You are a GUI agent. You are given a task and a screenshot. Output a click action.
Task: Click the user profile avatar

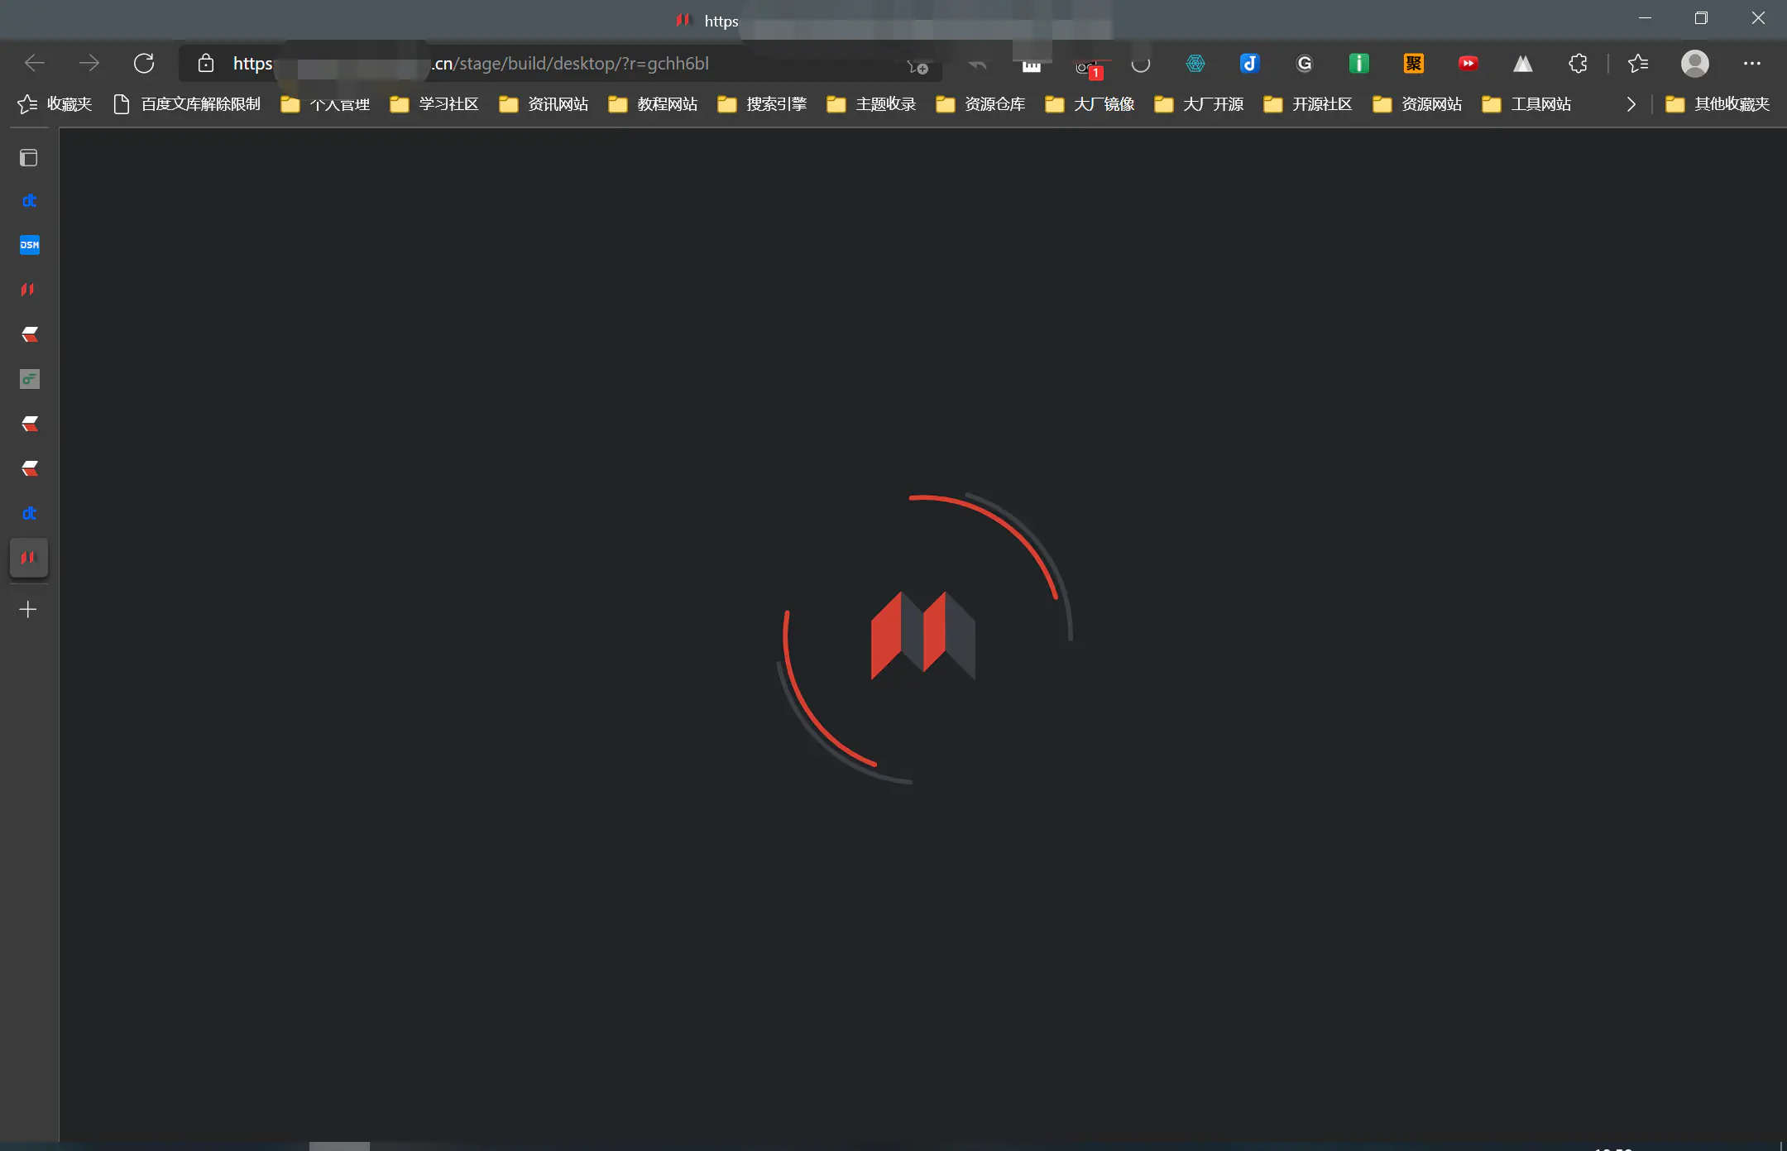[x=1694, y=64]
